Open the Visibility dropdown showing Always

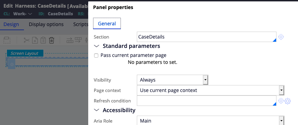click(x=172, y=80)
